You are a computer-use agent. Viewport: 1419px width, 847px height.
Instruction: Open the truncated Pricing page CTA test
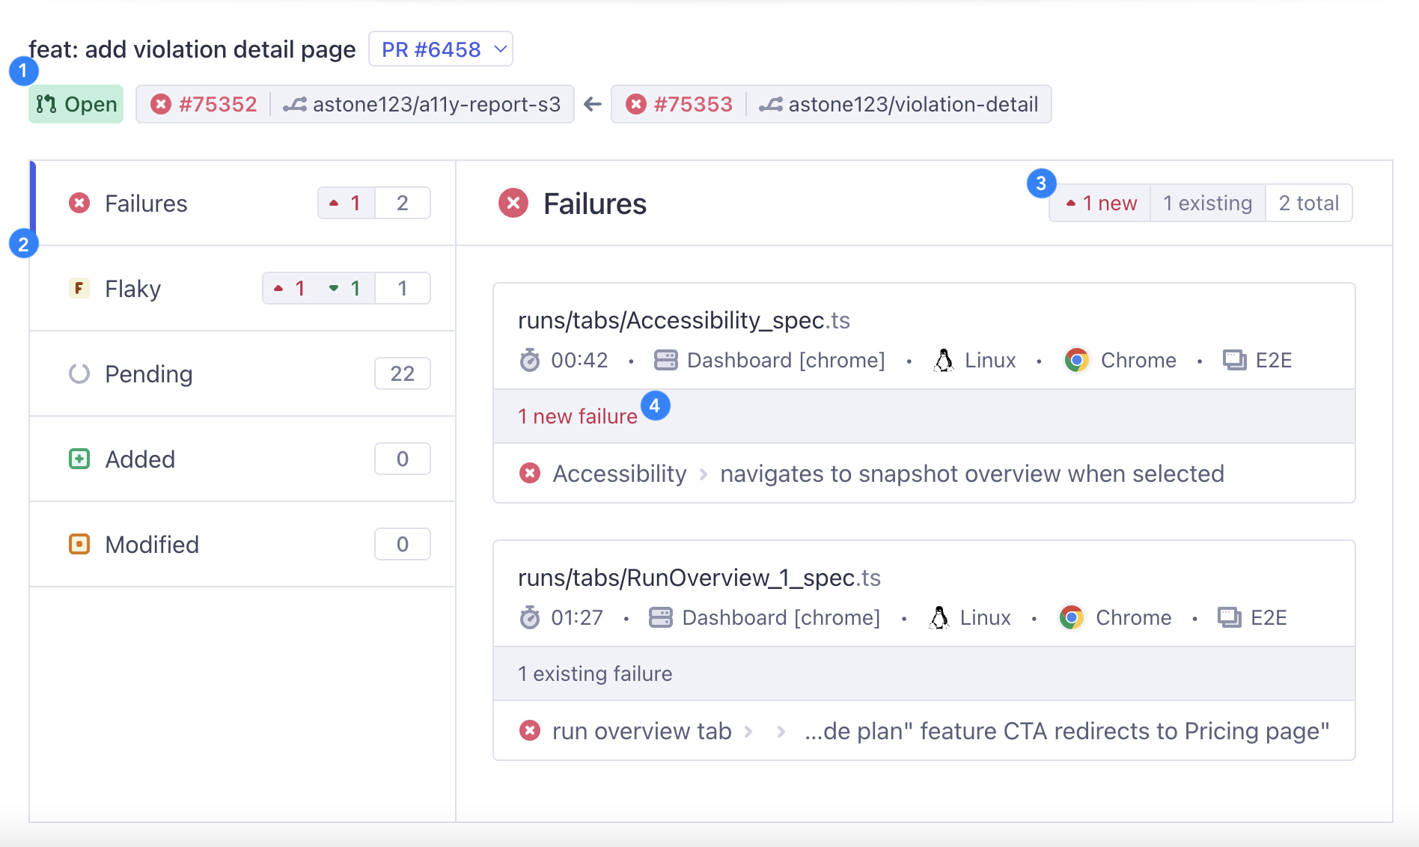(x=1066, y=731)
